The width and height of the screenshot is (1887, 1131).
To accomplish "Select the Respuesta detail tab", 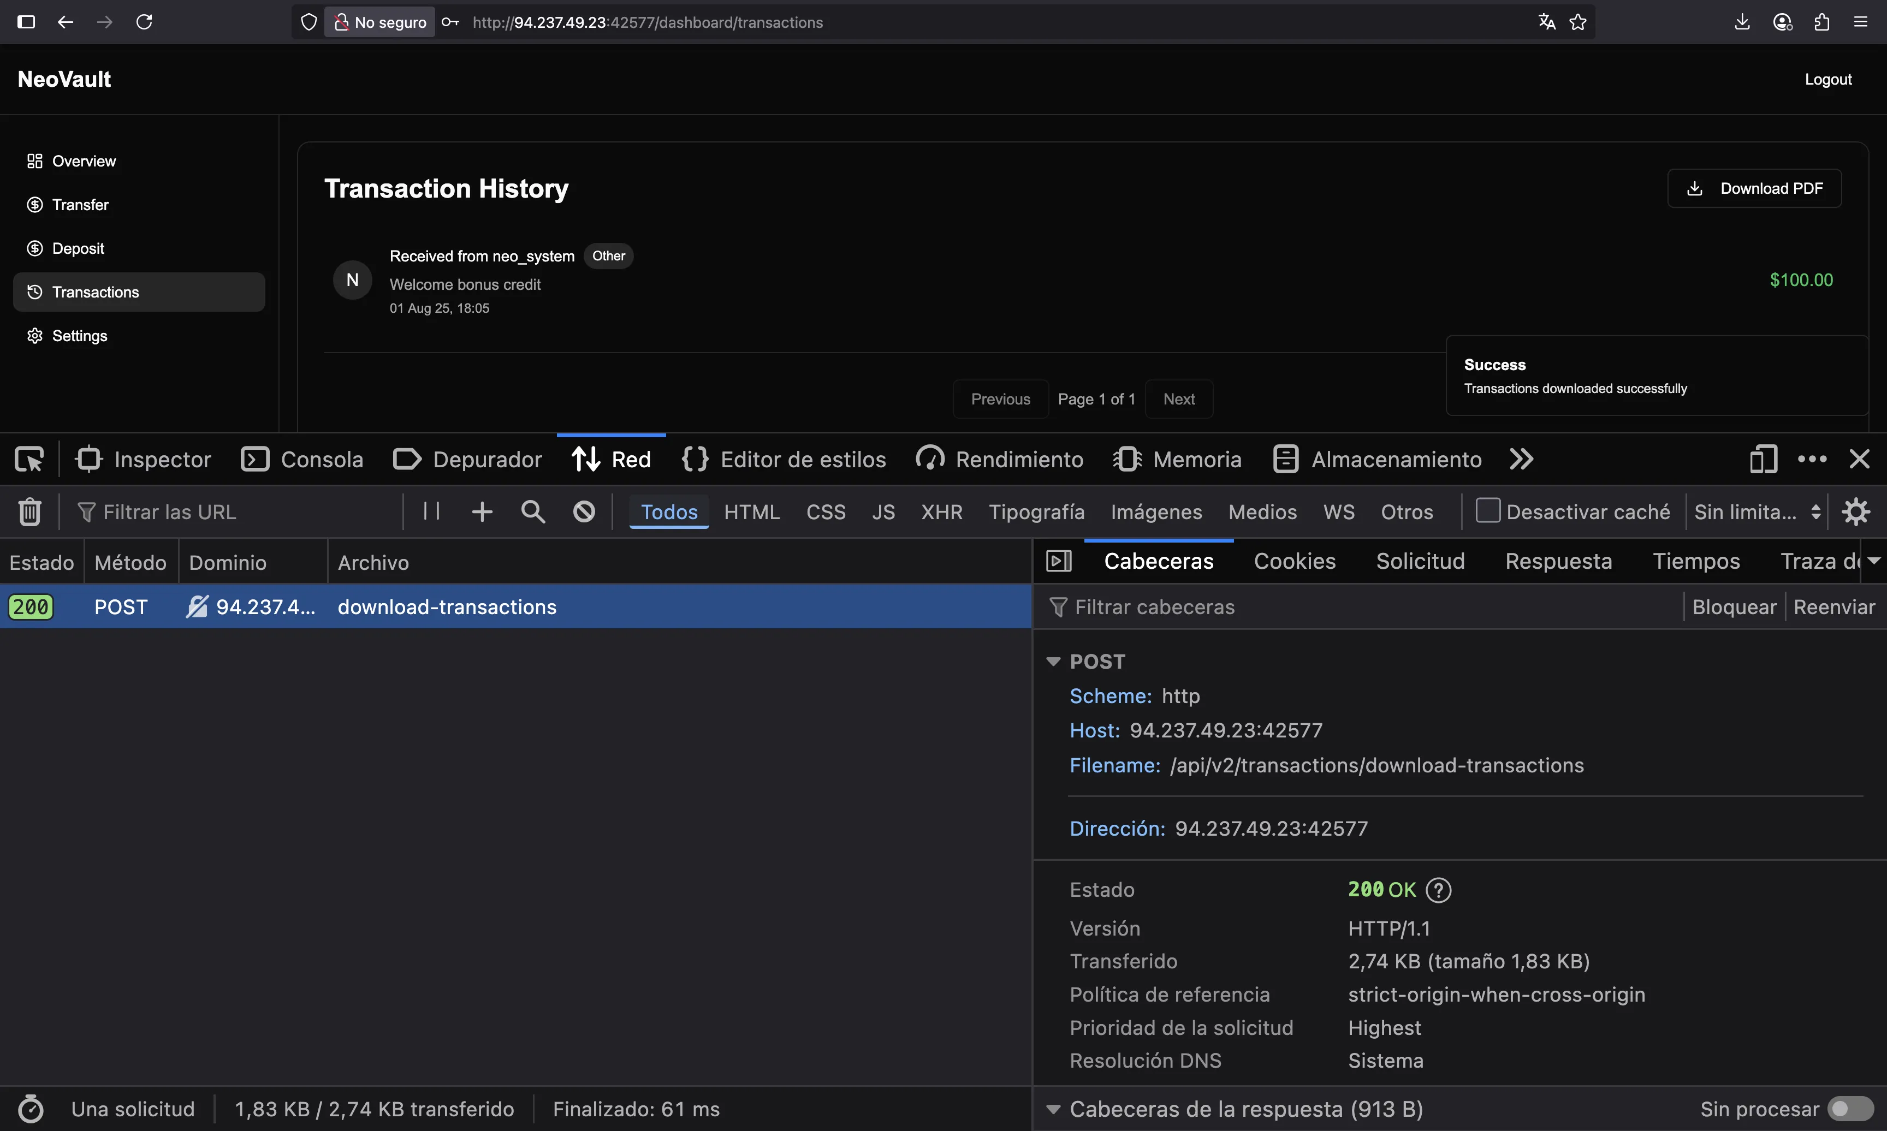I will point(1558,562).
